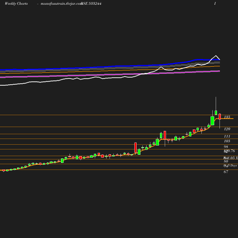
Task: Click the peak of the white indicator line
Action: coord(216,56)
